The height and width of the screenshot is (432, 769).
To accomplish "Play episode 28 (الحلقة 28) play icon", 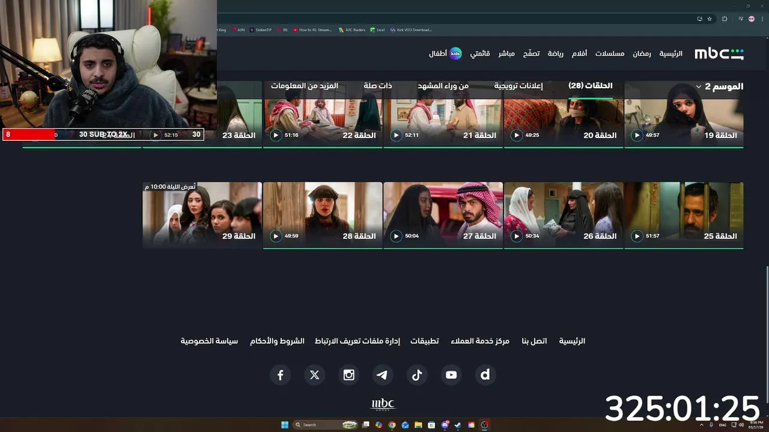I will coord(276,236).
